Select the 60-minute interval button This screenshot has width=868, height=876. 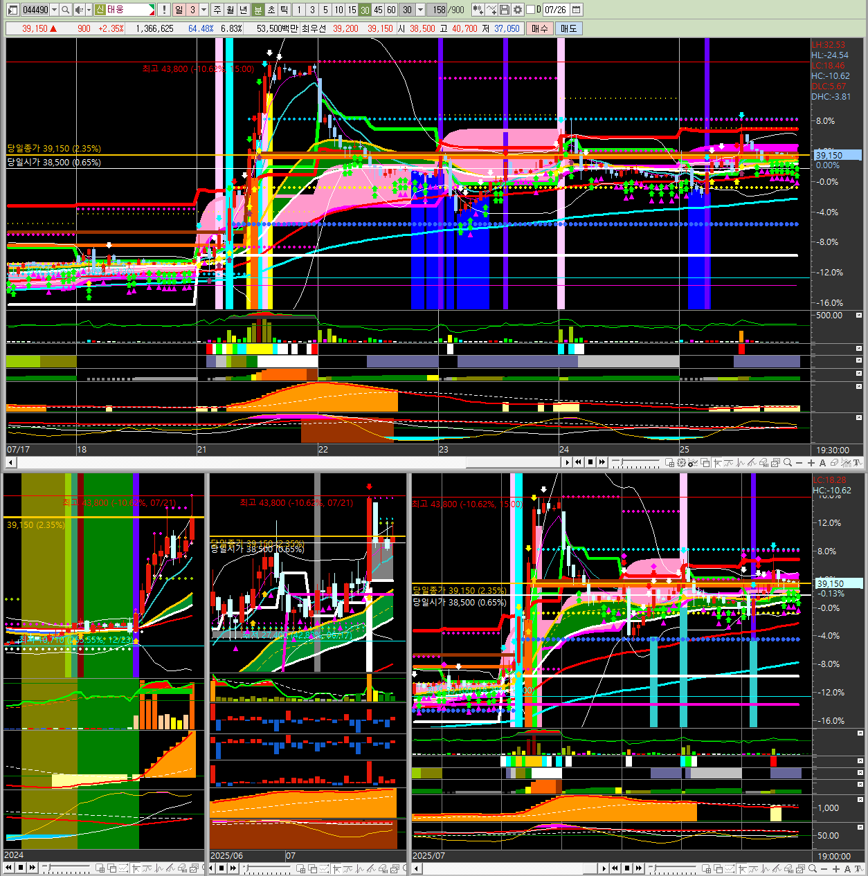[x=391, y=10]
